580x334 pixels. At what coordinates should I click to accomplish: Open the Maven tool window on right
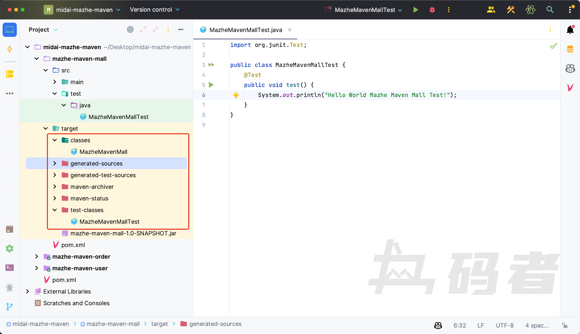570,88
